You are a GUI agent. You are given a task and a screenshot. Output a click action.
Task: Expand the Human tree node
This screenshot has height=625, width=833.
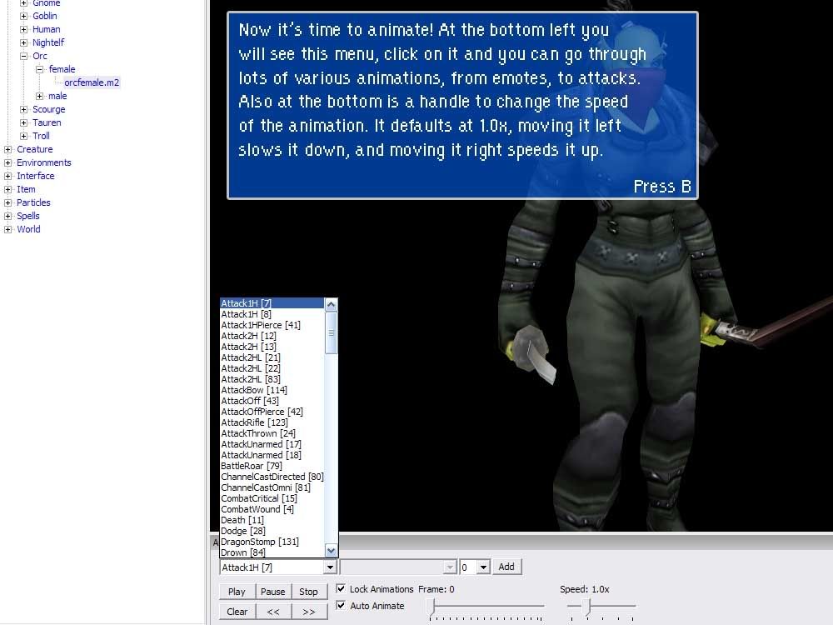pyautogui.click(x=23, y=29)
